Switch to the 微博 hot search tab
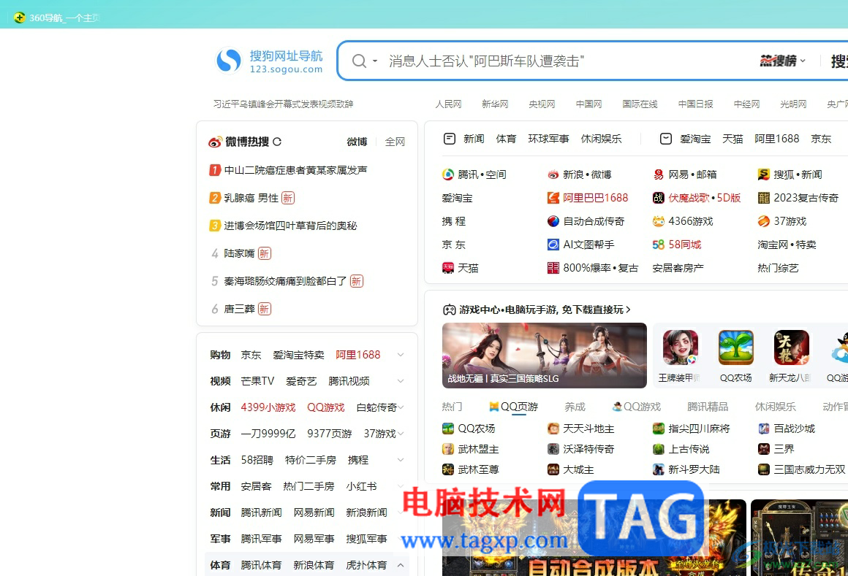This screenshot has width=848, height=576. 357,142
